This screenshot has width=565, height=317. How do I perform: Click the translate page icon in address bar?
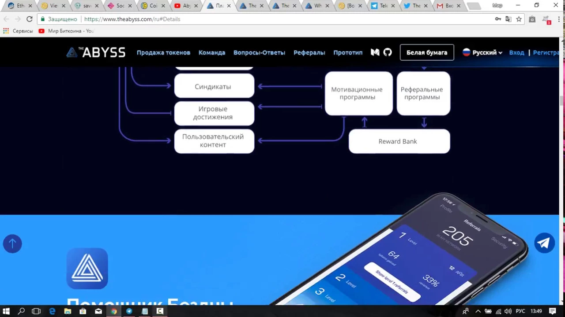(x=508, y=19)
